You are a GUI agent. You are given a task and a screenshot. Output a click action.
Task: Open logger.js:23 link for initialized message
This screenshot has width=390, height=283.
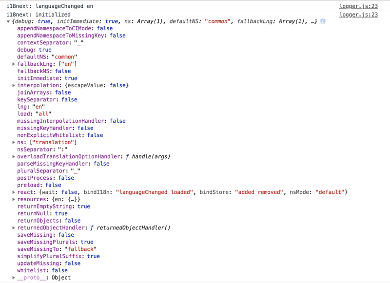tap(358, 15)
